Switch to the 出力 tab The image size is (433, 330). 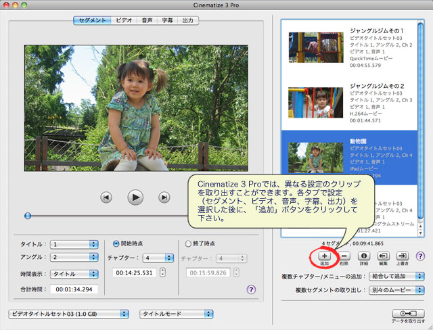pos(188,20)
